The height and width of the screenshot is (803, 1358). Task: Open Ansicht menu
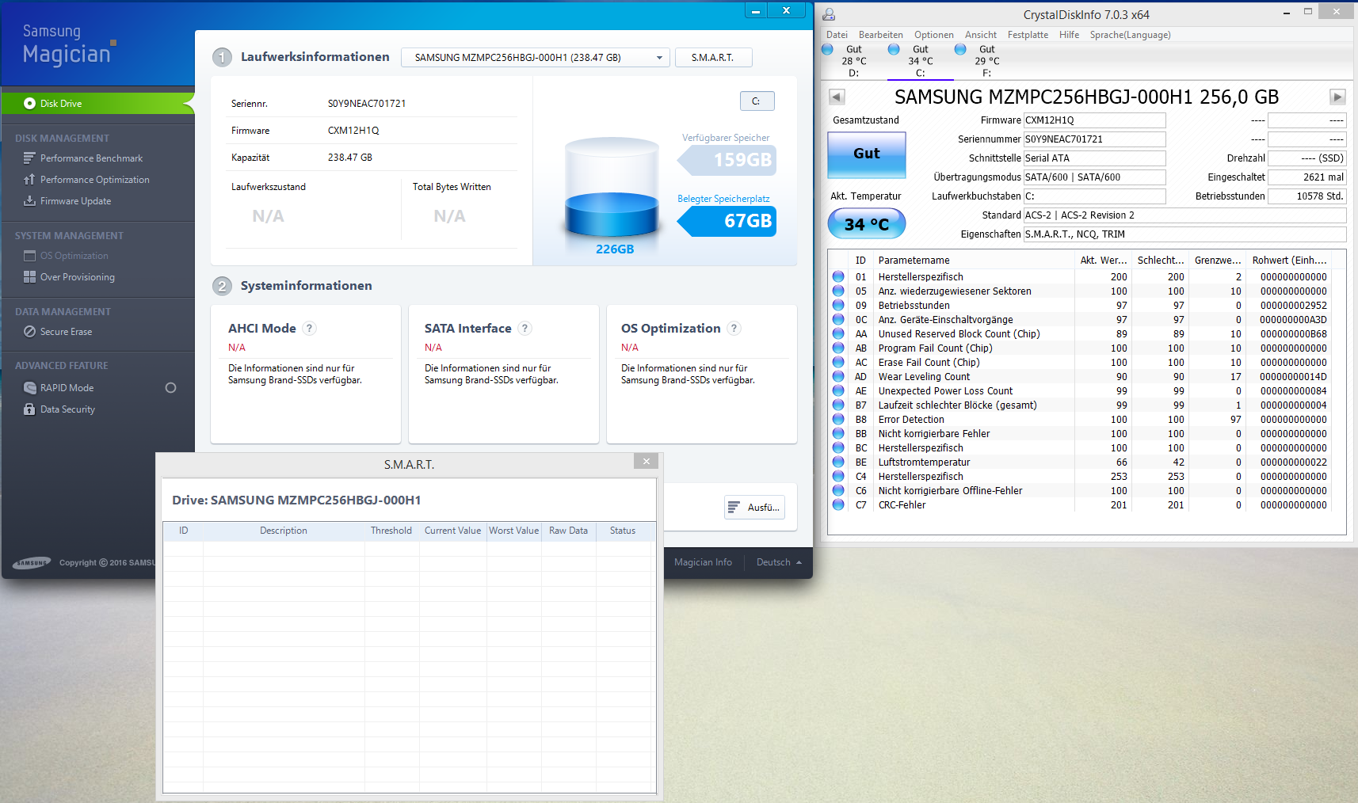[981, 35]
